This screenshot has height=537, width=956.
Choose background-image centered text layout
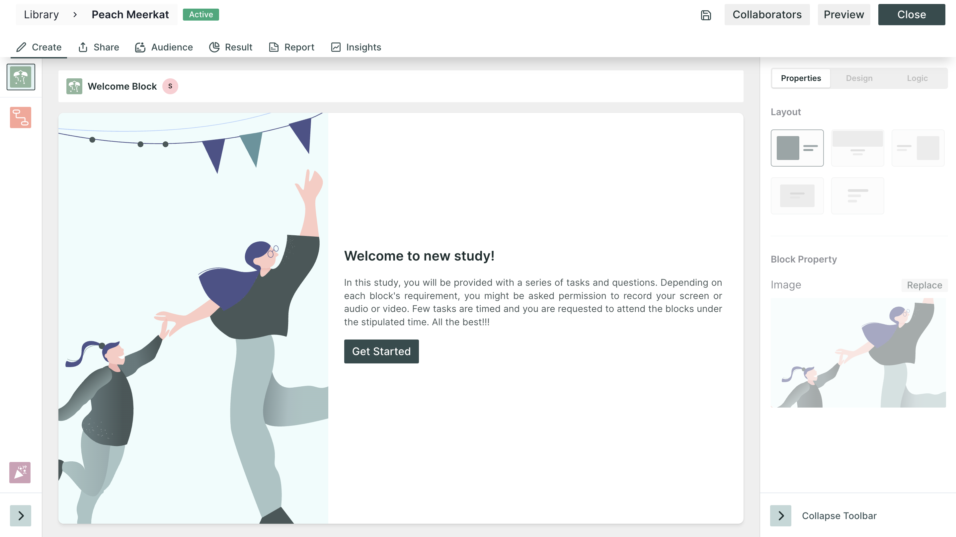pos(797,195)
